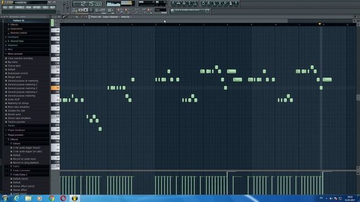Expand the Misc folder
This screenshot has height=202, width=360.
[x=10, y=49]
